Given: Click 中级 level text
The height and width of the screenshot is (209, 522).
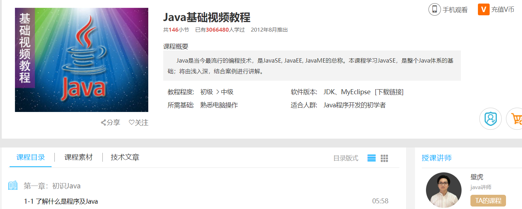Looking at the screenshot, I should tap(227, 92).
